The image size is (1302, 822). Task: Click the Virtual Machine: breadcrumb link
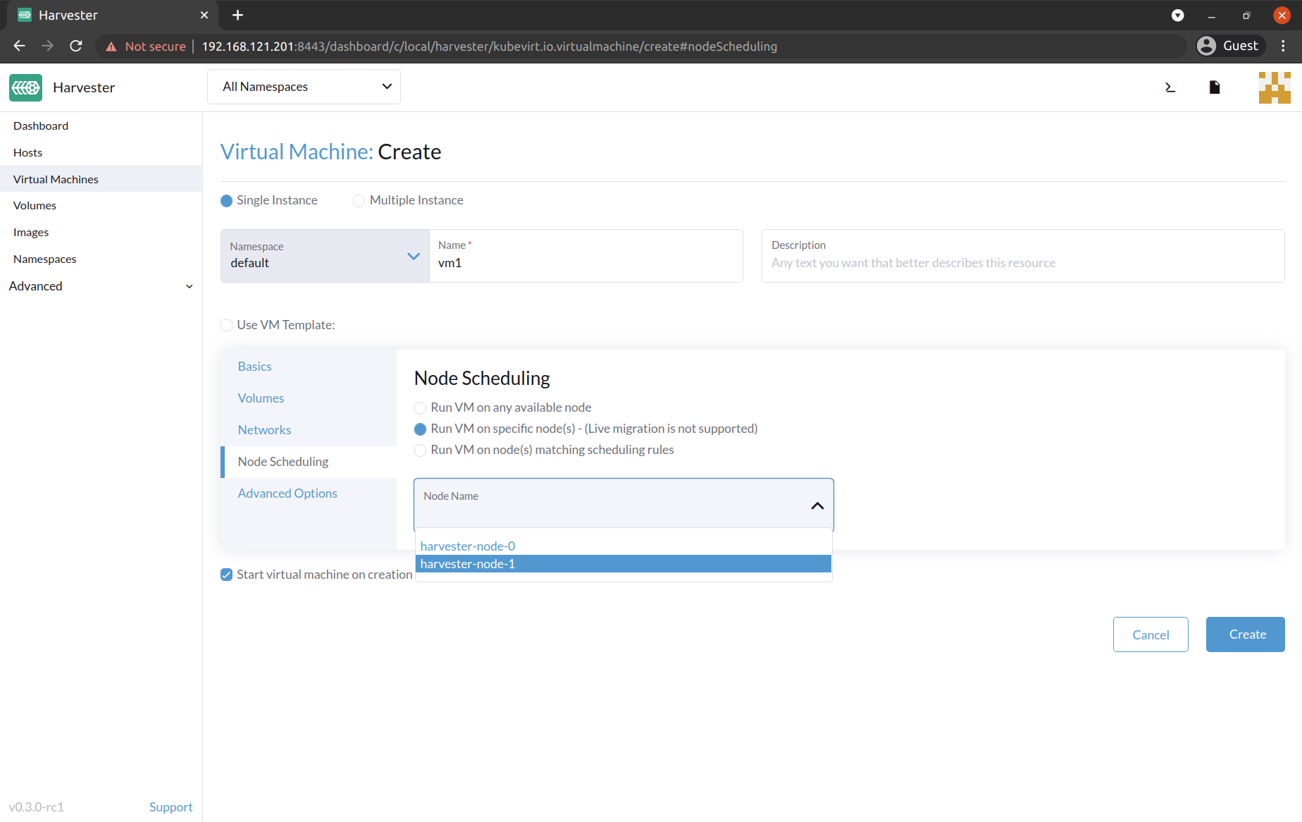pos(297,152)
